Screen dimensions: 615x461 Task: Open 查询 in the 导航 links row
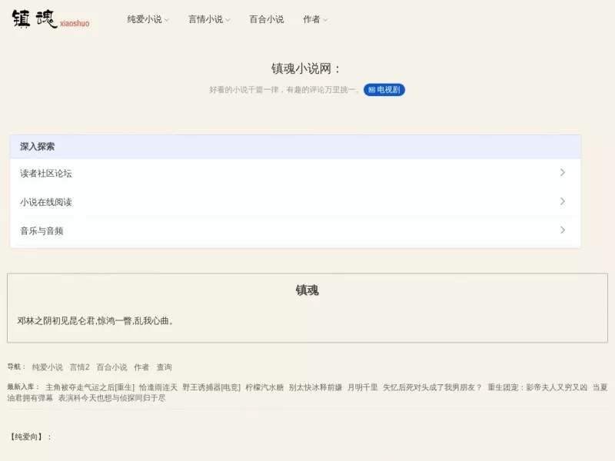point(165,367)
